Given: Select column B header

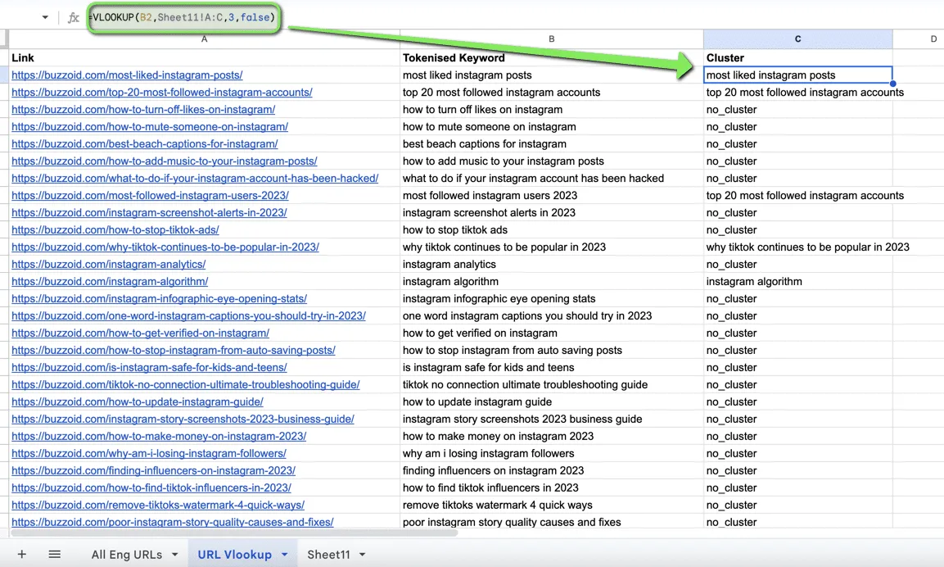Looking at the screenshot, I should pos(552,39).
